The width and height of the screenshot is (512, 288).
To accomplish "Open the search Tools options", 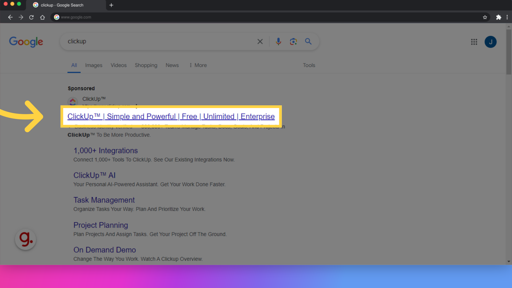I will click(x=309, y=65).
